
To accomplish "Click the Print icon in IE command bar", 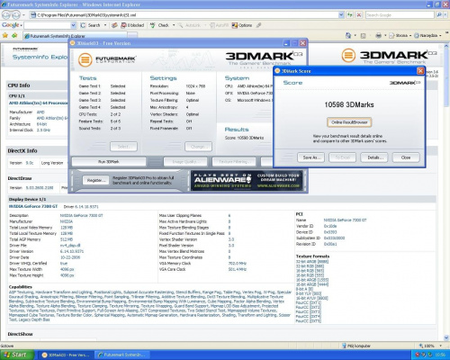I will (x=378, y=35).
